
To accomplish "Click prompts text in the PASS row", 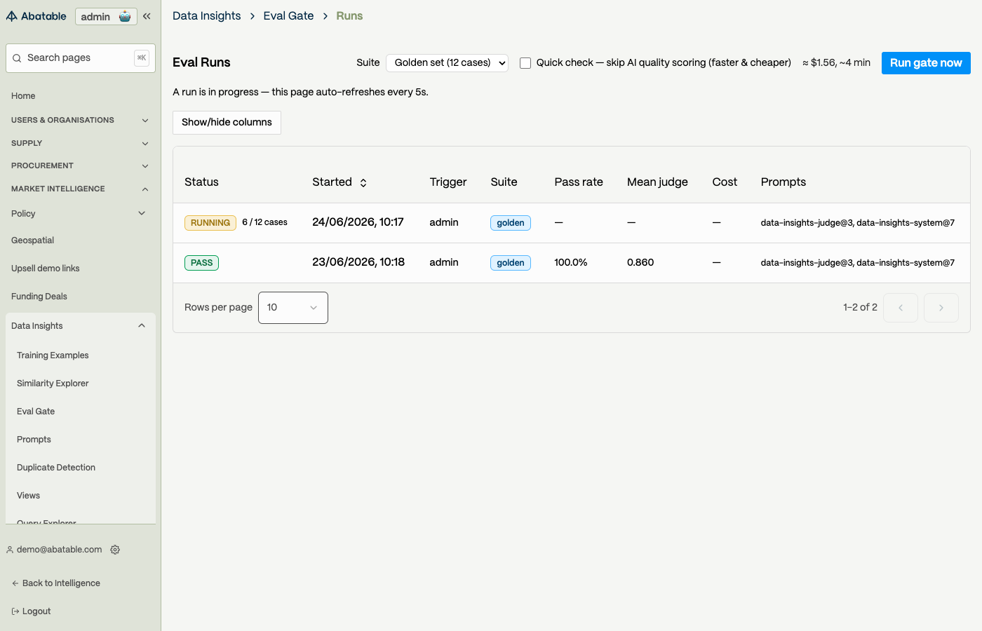I will pyautogui.click(x=858, y=263).
